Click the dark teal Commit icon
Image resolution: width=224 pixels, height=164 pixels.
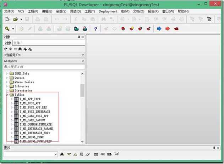click(76, 29)
